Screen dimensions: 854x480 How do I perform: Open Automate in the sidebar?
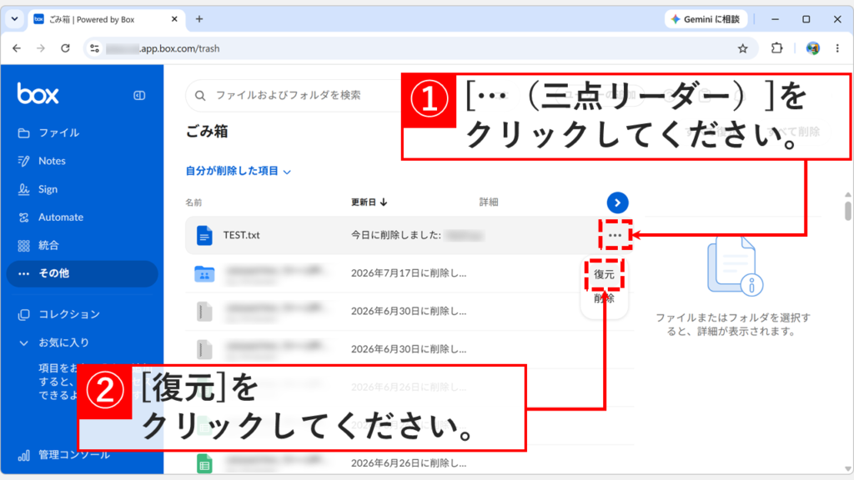tap(51, 217)
